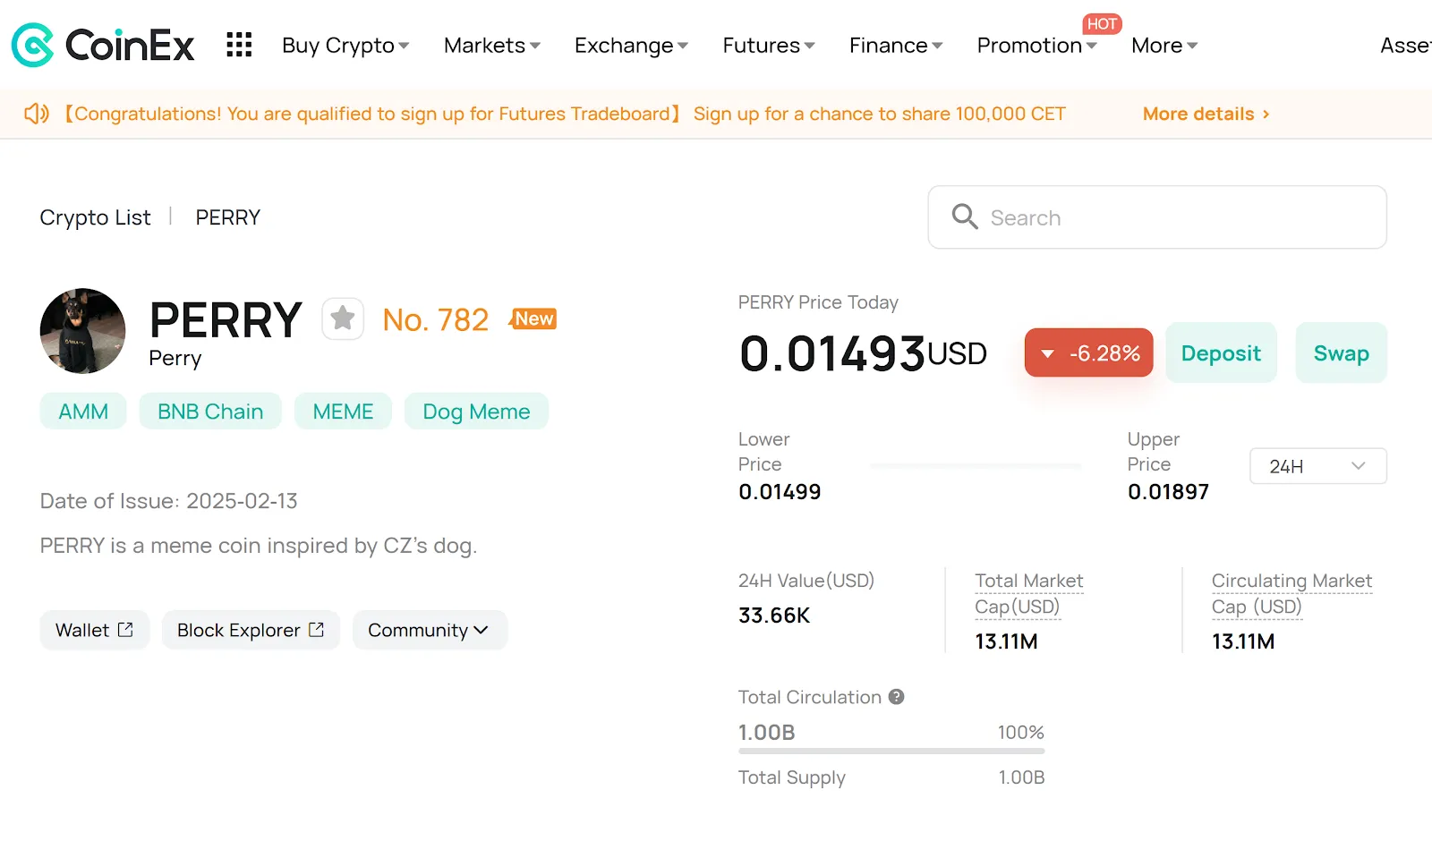Screen dimensions: 1432x866
Task: Open the apps grid menu icon
Action: [239, 45]
